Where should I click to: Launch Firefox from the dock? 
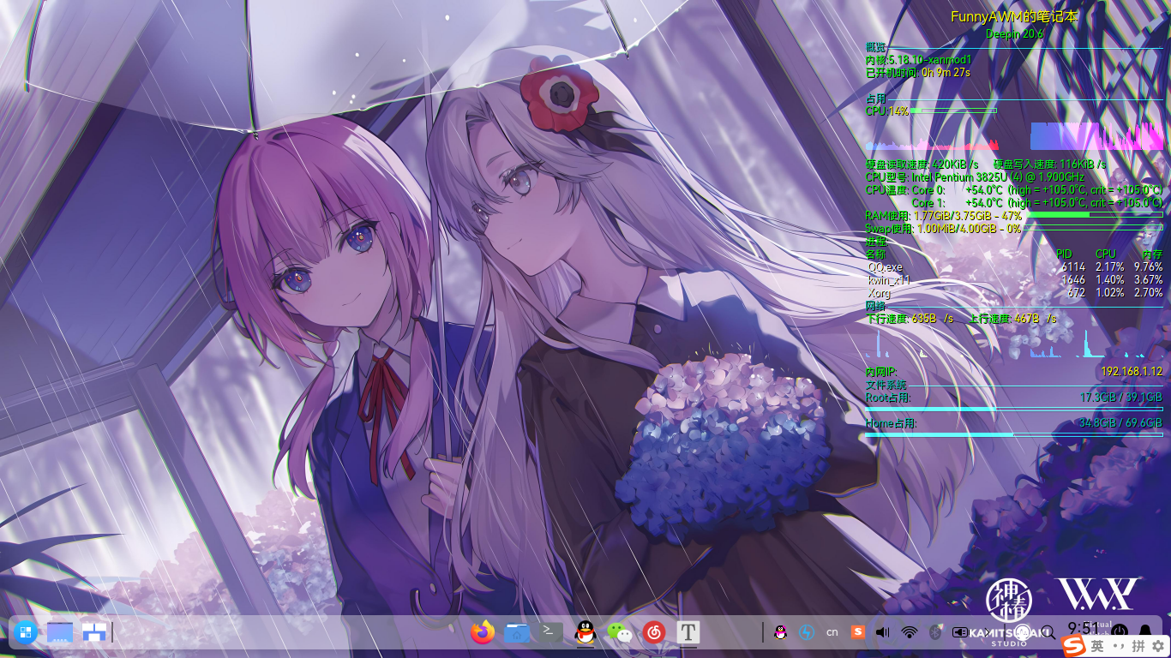click(483, 632)
